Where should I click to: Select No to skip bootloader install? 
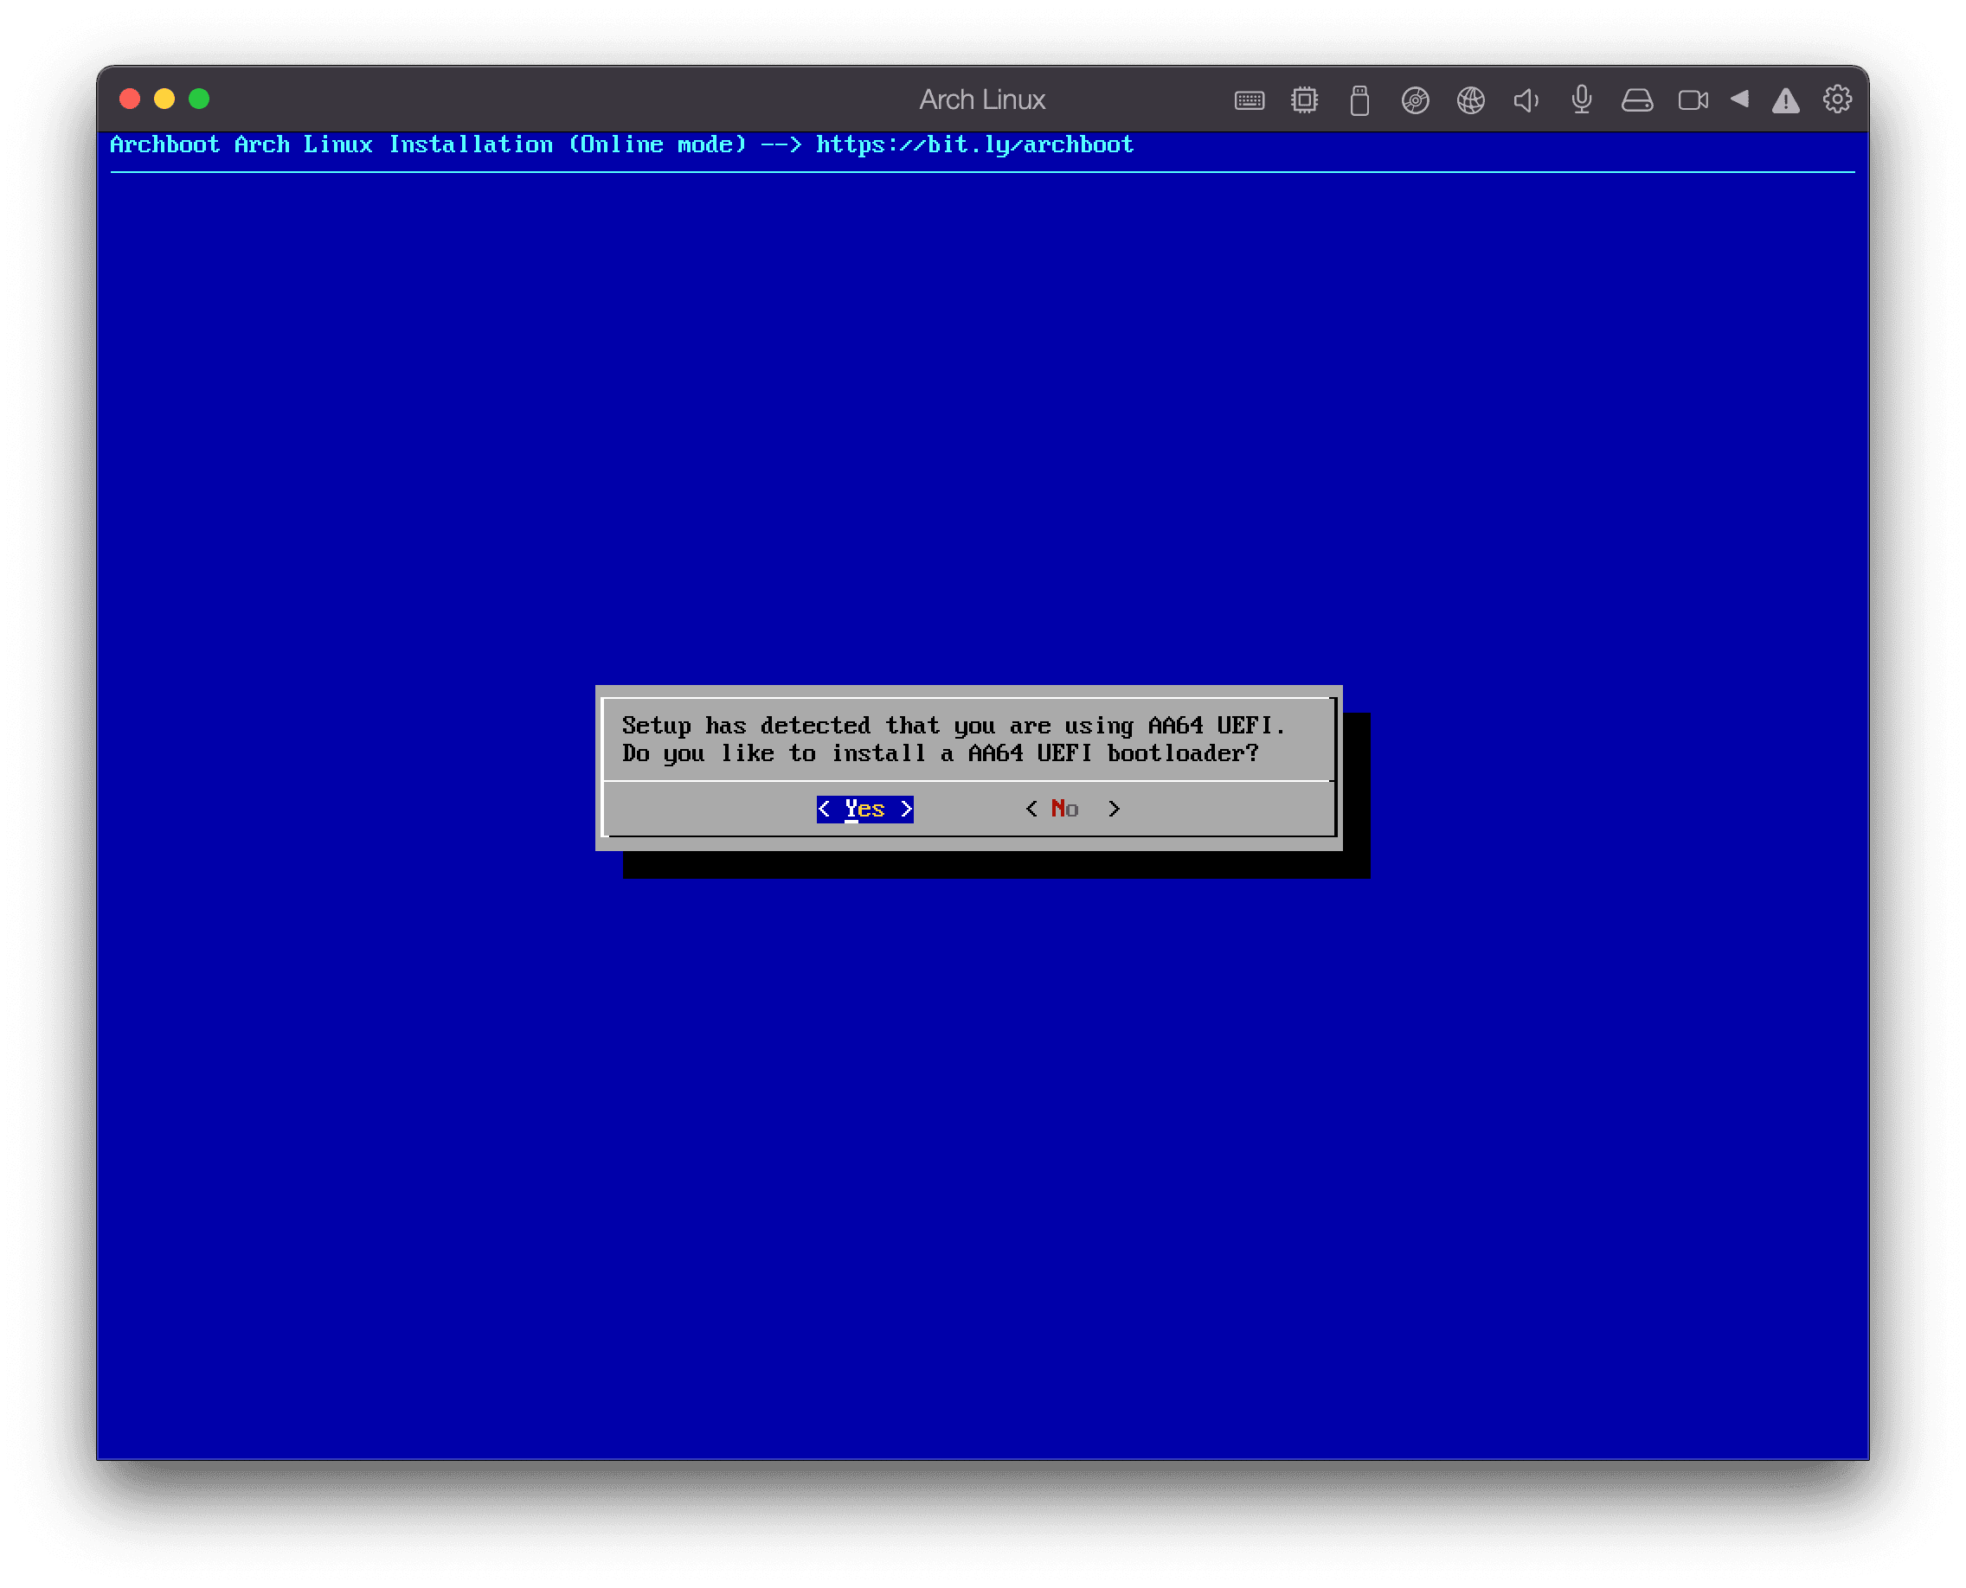[x=1073, y=809]
